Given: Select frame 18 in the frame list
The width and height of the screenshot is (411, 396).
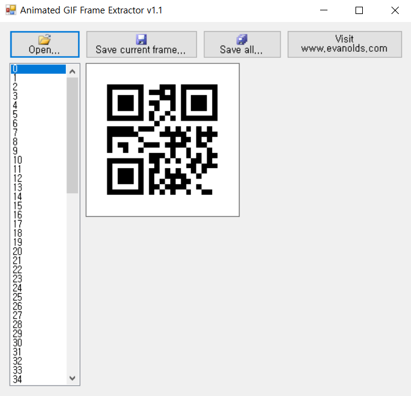Looking at the screenshot, I should 38,233.
